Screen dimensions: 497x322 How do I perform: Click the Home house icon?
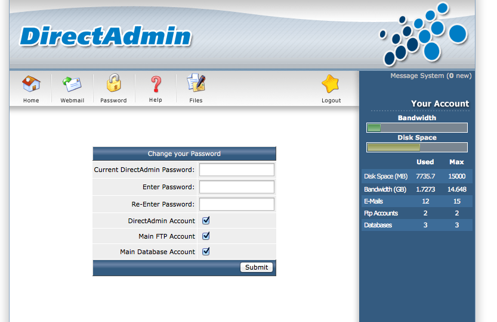(x=31, y=84)
